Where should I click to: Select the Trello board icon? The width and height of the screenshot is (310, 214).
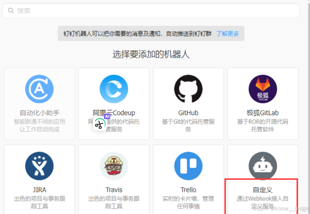(188, 166)
